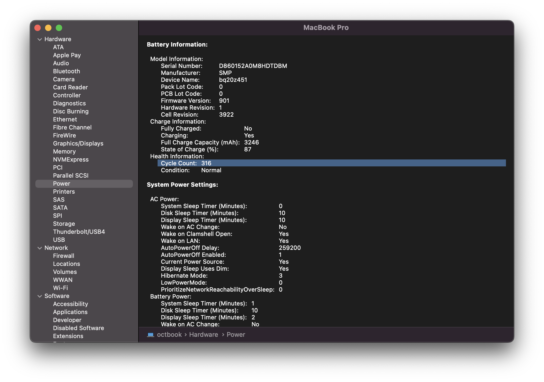The image size is (544, 382).
Task: Select Storage in the Hardware list
Action: coord(64,224)
